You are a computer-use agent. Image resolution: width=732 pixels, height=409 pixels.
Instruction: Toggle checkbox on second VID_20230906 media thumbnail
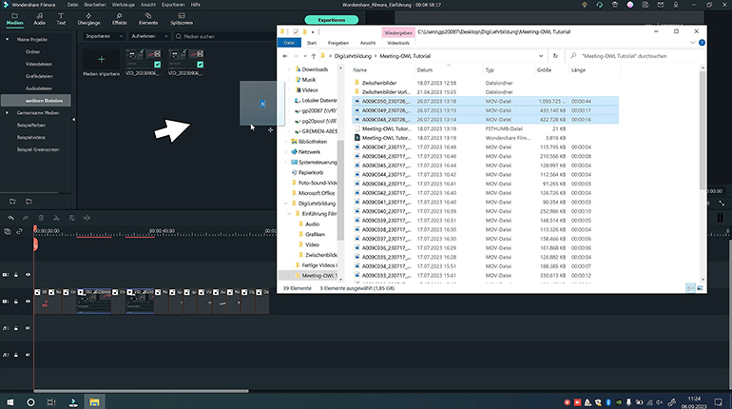201,65
